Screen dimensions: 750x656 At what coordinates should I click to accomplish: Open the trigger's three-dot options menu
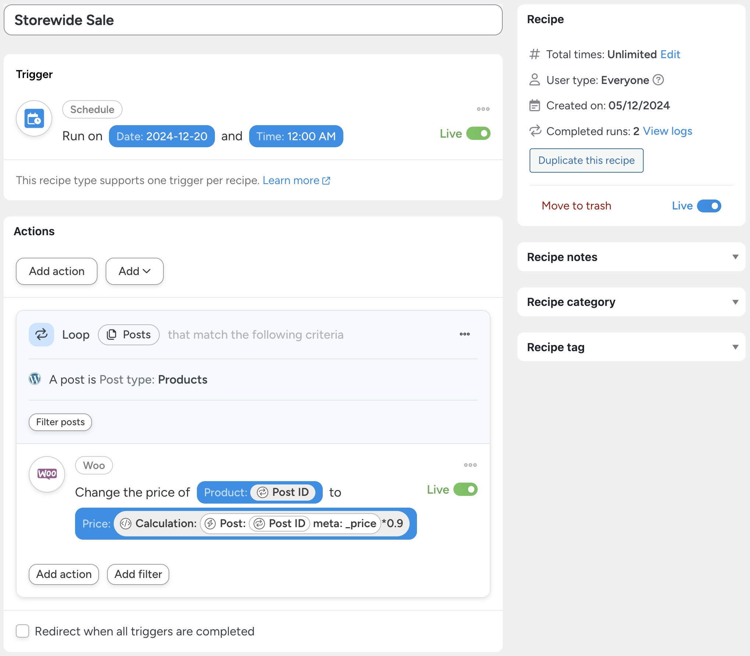point(483,109)
